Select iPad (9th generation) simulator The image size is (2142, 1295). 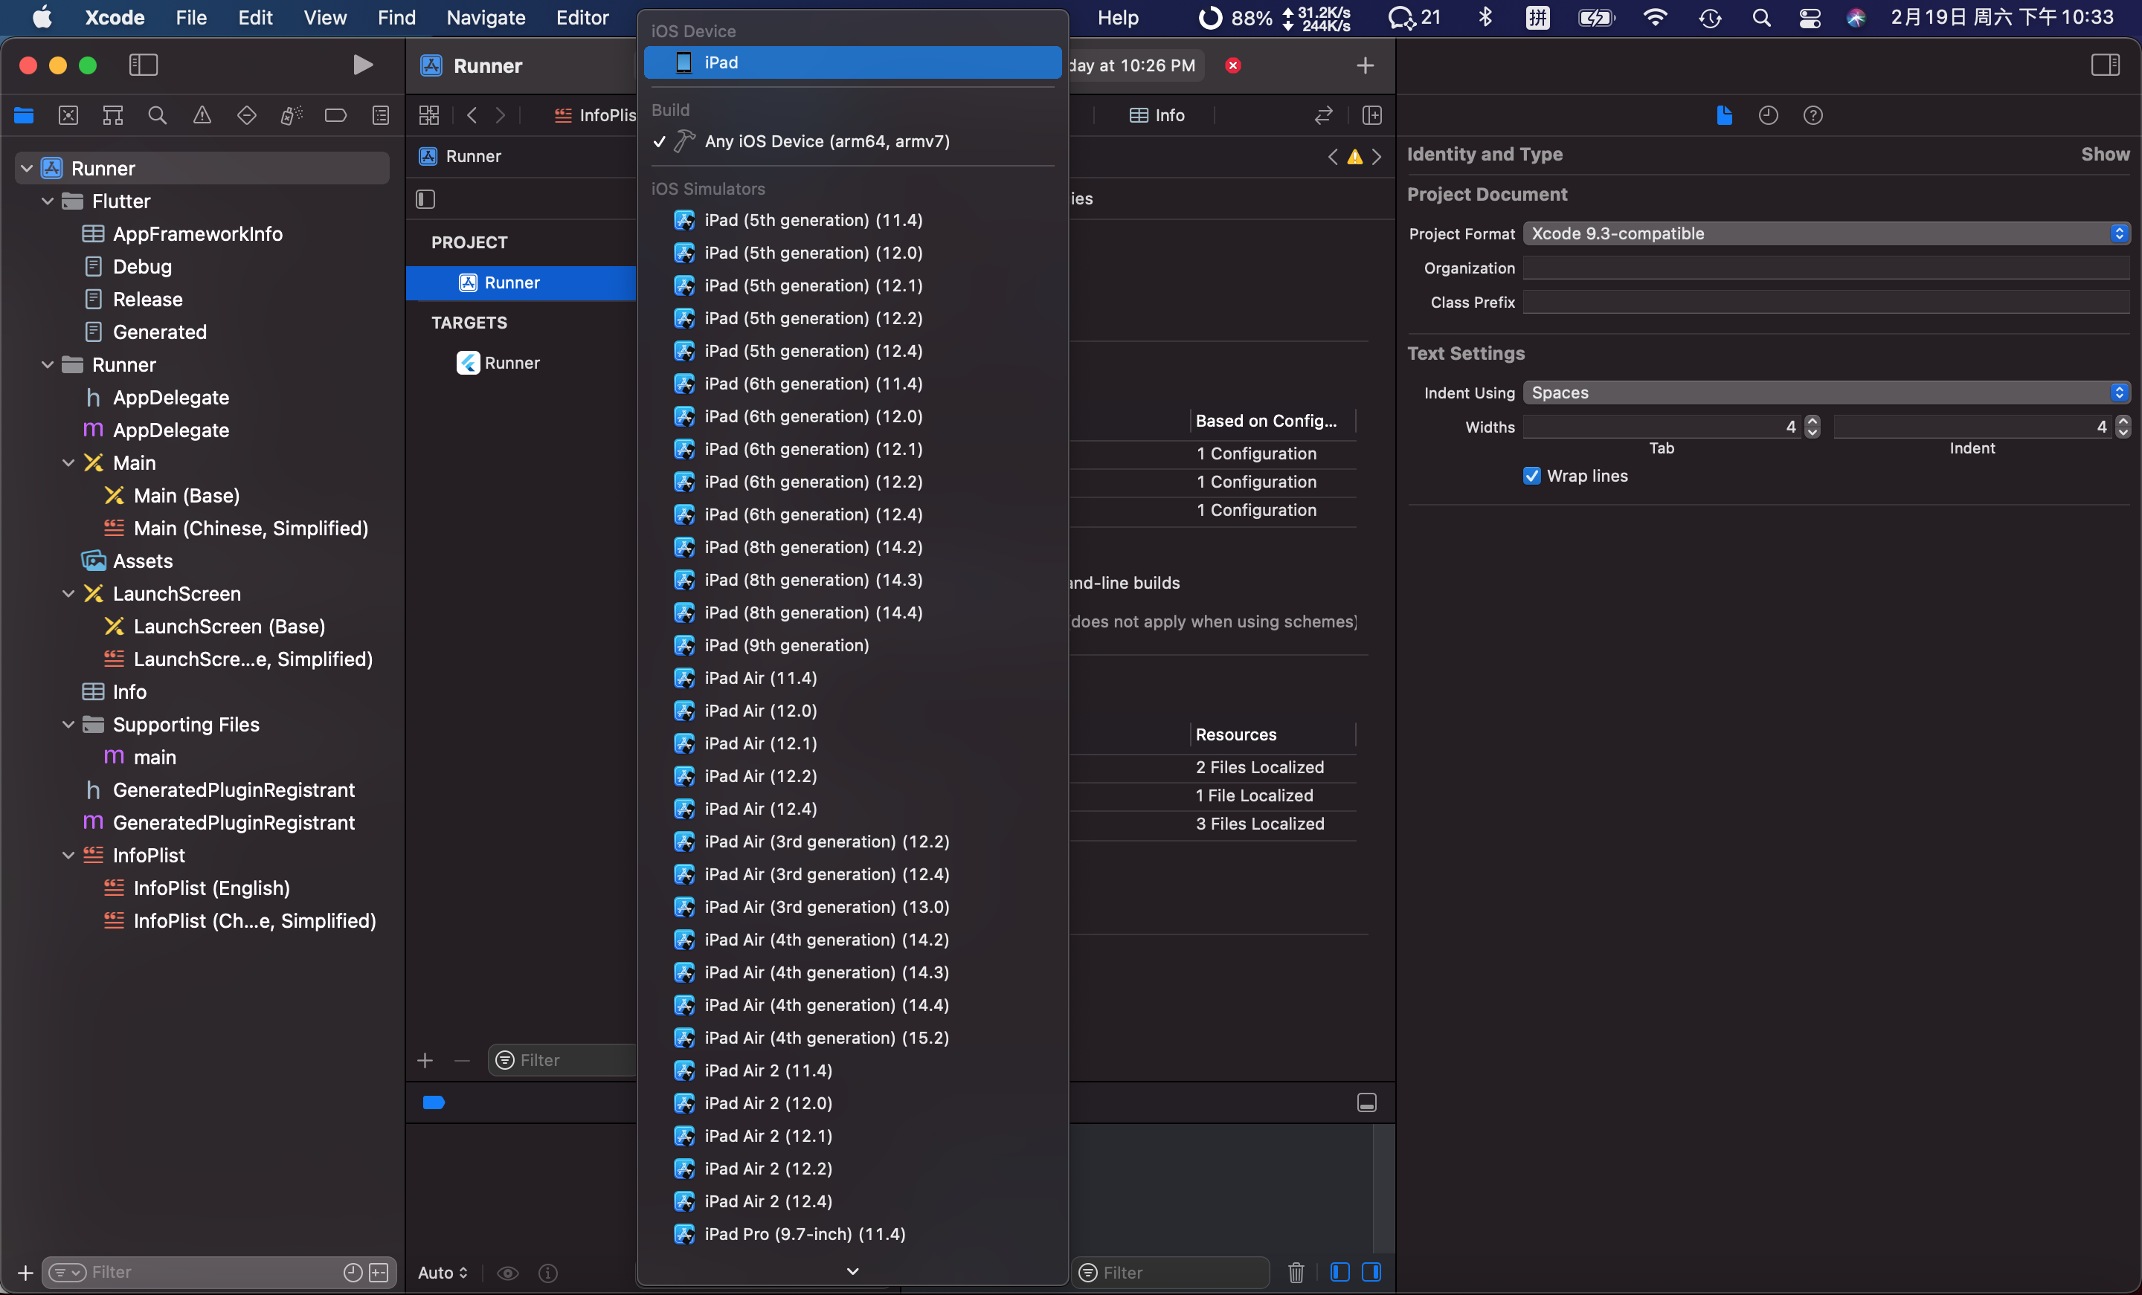pyautogui.click(x=852, y=645)
